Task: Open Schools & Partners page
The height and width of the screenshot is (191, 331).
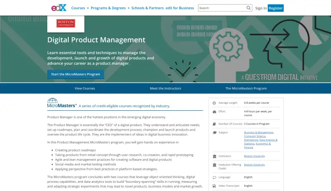Action: 147,8
